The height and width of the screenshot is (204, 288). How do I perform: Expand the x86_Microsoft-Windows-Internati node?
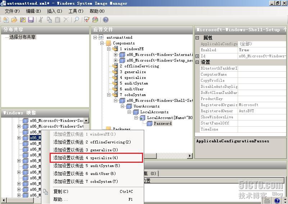pyautogui.click(x=115, y=54)
